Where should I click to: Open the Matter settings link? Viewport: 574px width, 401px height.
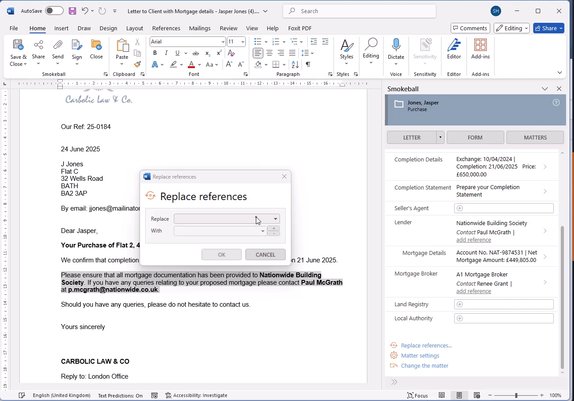(420, 355)
